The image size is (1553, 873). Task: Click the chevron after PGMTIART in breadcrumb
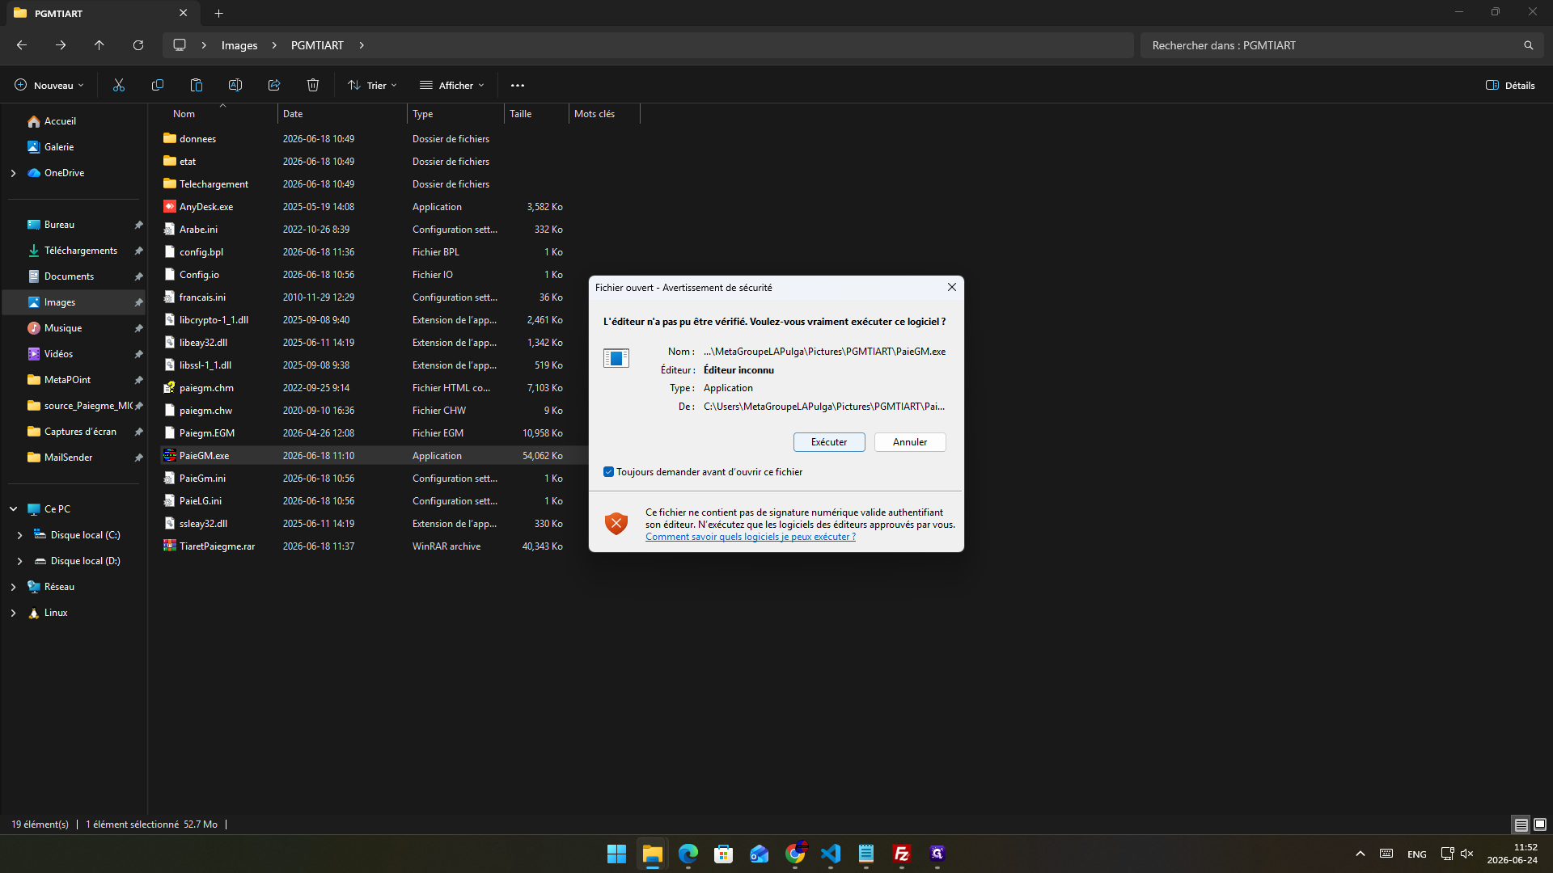click(362, 45)
